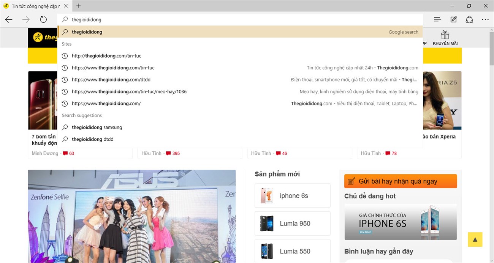This screenshot has width=494, height=263.
Task: Open the More actions ellipsis menu
Action: 485,19
